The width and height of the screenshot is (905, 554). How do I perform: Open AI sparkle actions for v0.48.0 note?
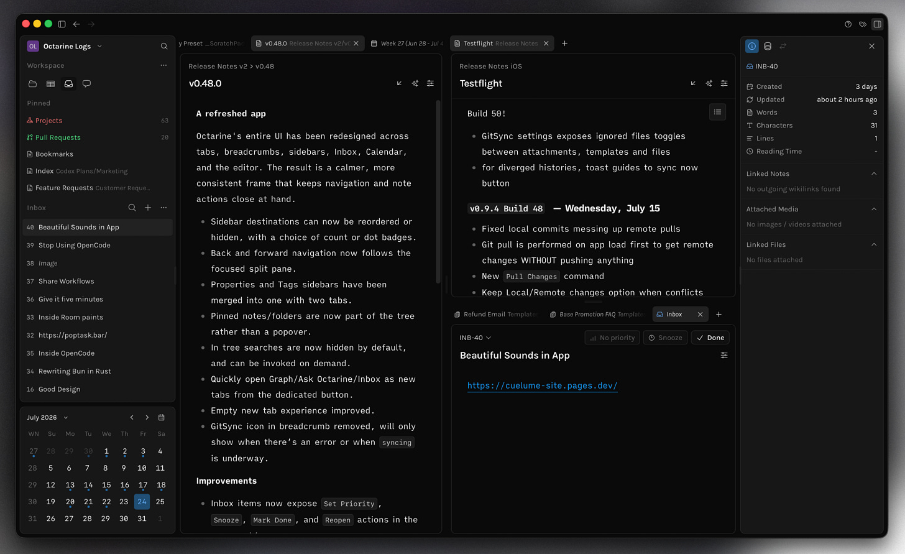tap(415, 83)
